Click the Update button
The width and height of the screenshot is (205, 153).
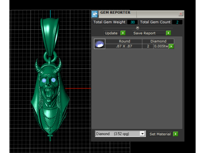point(111,33)
